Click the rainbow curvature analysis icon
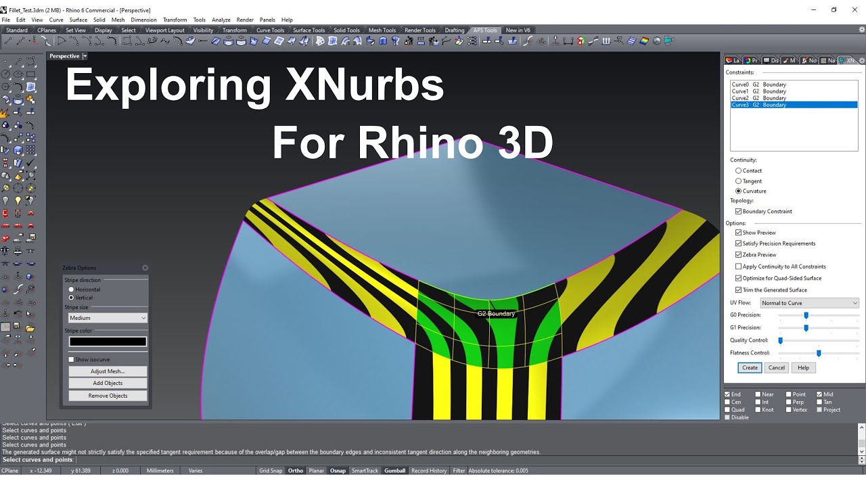 point(643,41)
